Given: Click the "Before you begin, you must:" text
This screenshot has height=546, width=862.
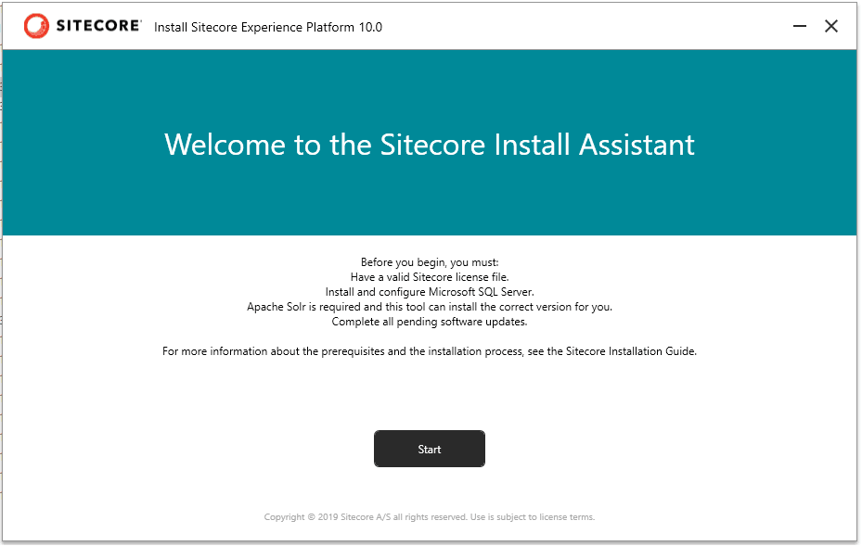Looking at the screenshot, I should click(430, 262).
